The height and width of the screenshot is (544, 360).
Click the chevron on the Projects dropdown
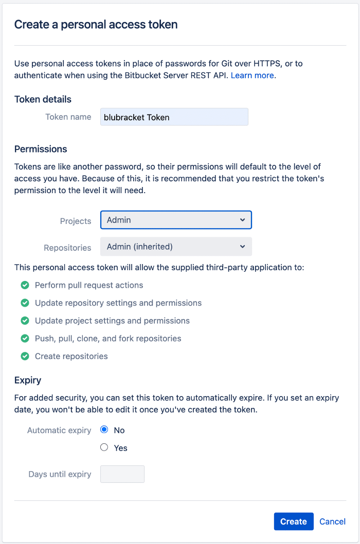[x=242, y=219]
